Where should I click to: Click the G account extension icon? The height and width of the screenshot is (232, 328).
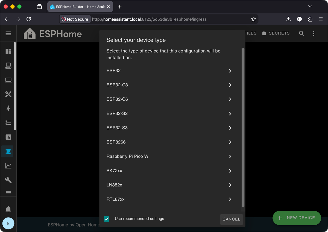299,19
